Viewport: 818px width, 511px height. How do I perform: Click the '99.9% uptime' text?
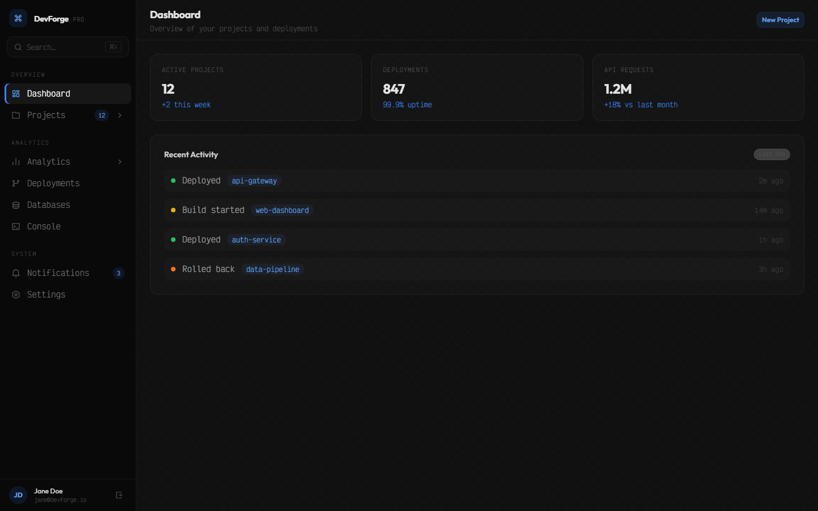[x=407, y=105]
